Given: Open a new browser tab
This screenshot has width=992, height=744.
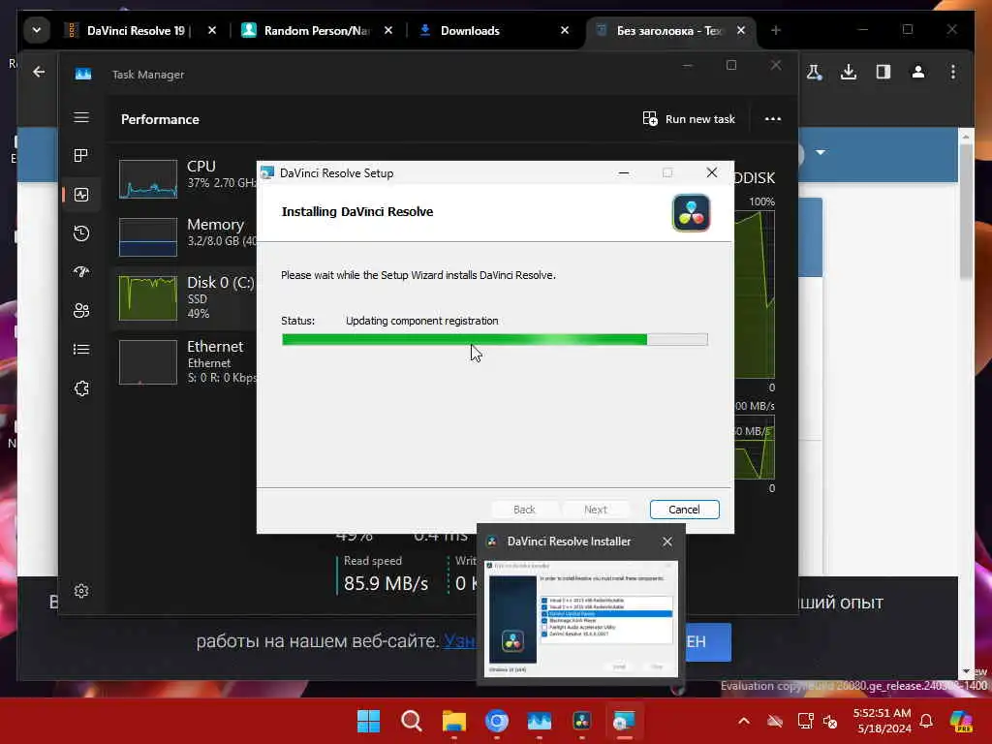Looking at the screenshot, I should tap(776, 30).
